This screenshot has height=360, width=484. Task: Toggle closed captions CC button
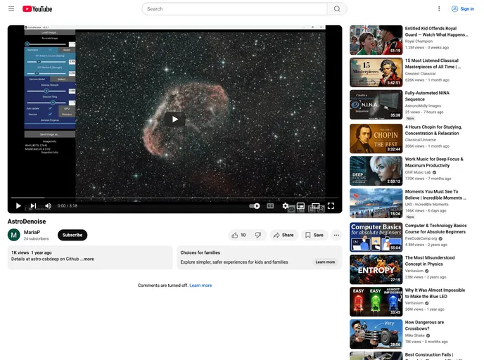tap(270, 206)
